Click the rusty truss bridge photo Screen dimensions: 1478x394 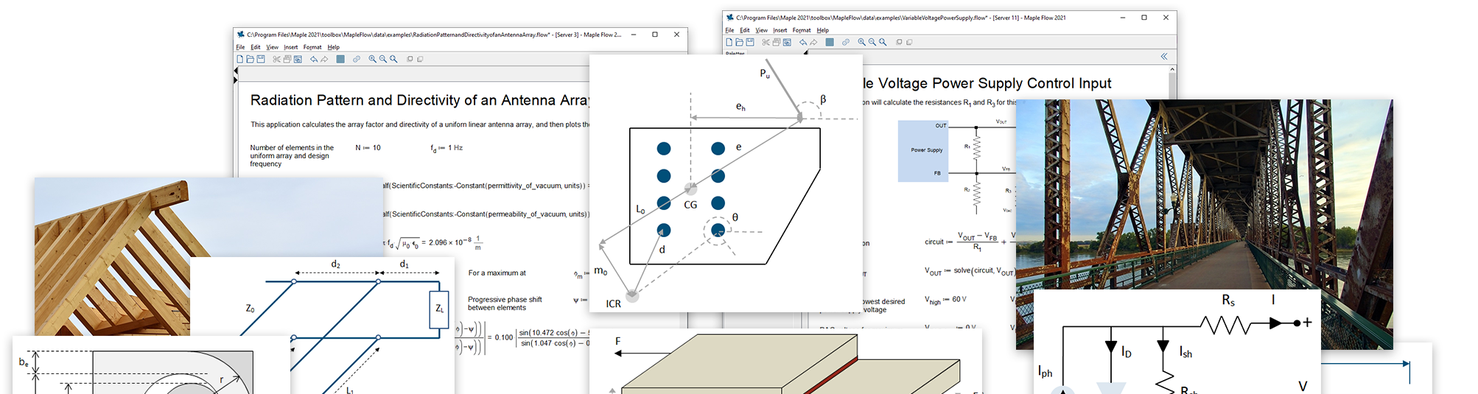point(1204,221)
